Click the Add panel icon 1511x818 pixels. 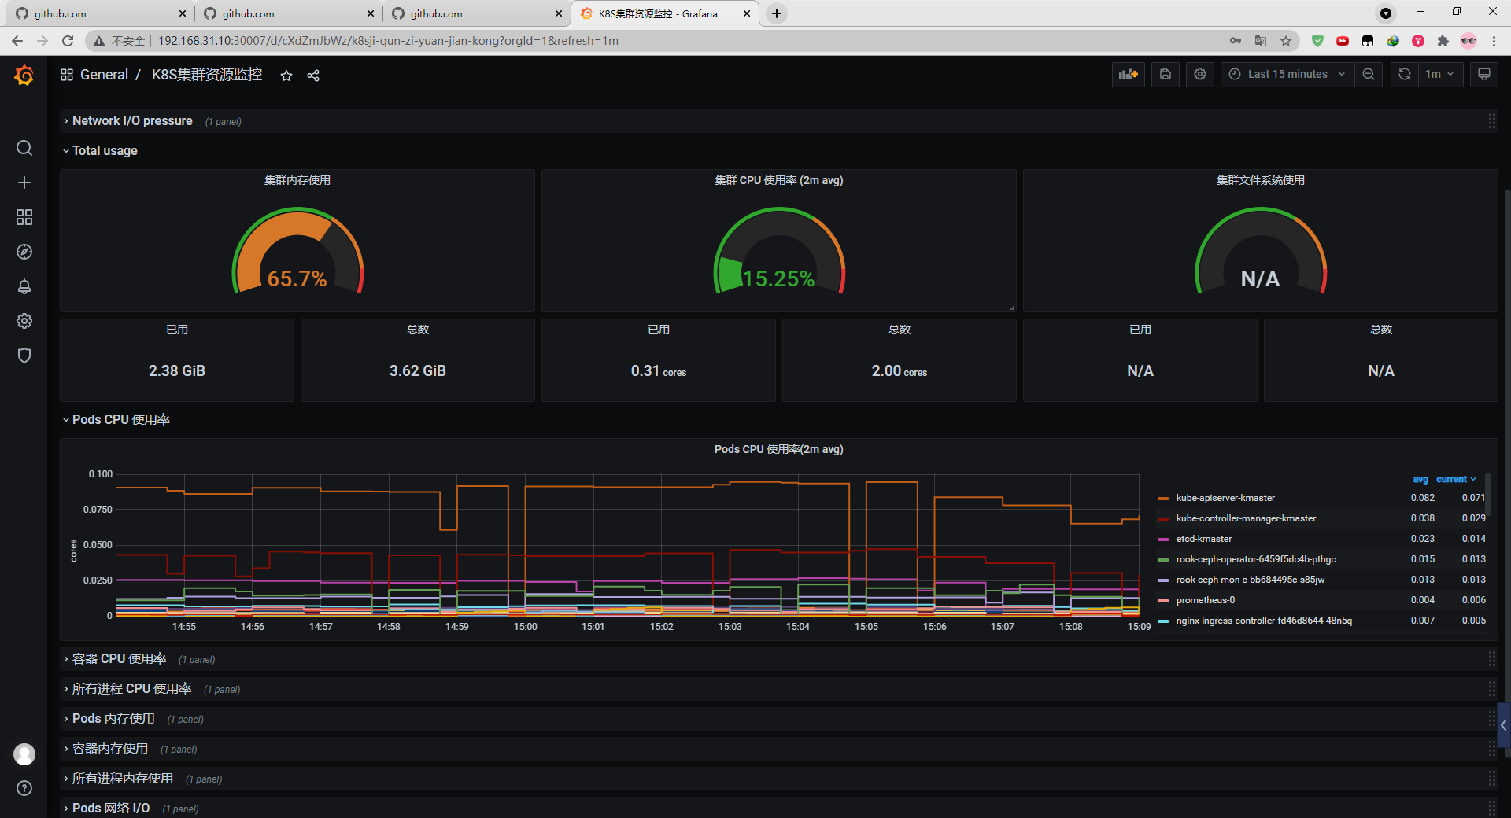pos(1129,74)
